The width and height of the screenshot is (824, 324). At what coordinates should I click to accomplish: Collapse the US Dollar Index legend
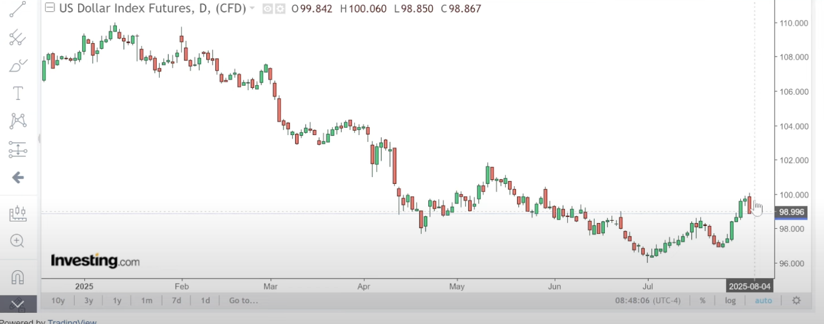tap(50, 8)
